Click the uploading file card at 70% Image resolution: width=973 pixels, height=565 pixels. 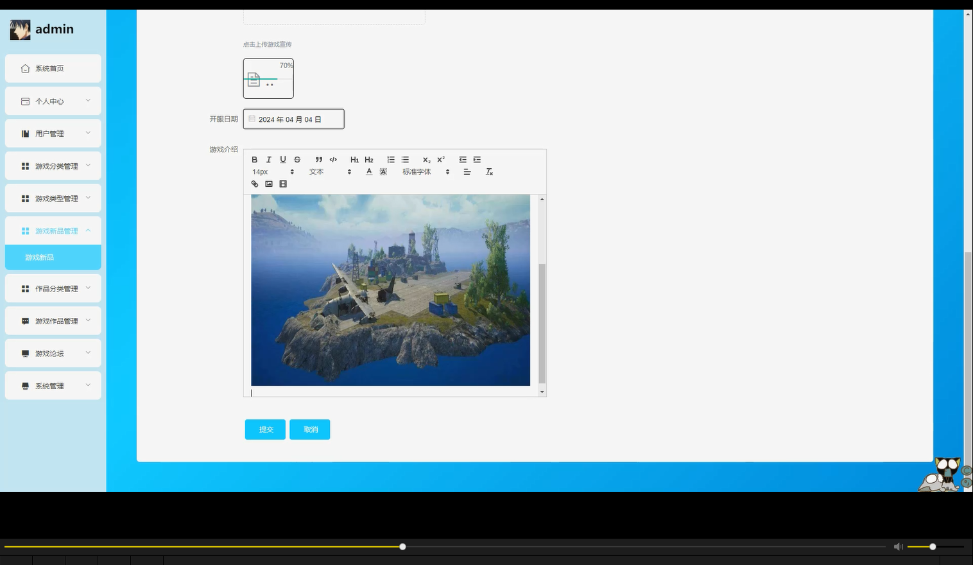[268, 78]
